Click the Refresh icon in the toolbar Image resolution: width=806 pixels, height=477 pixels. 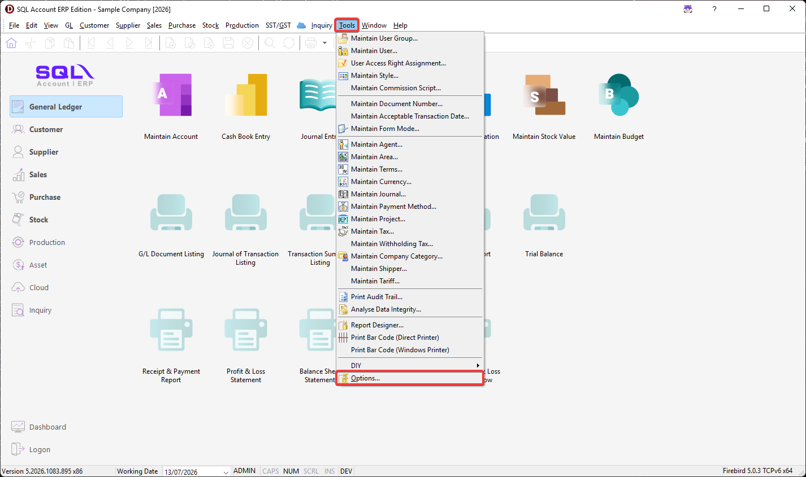pyautogui.click(x=289, y=43)
